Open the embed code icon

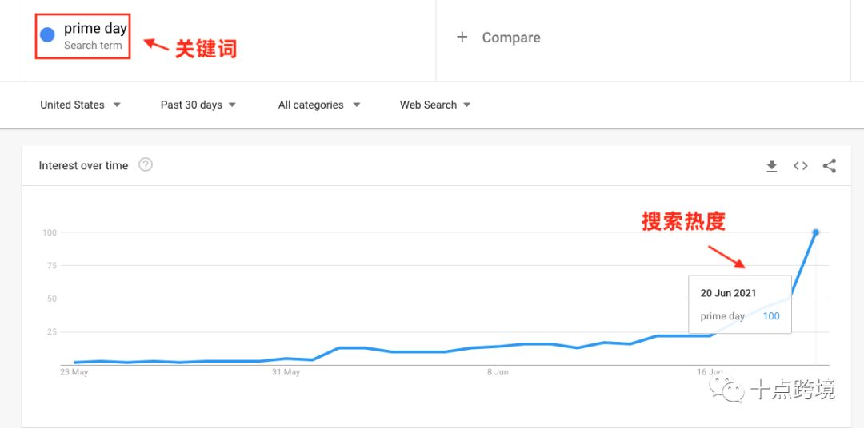click(x=801, y=165)
